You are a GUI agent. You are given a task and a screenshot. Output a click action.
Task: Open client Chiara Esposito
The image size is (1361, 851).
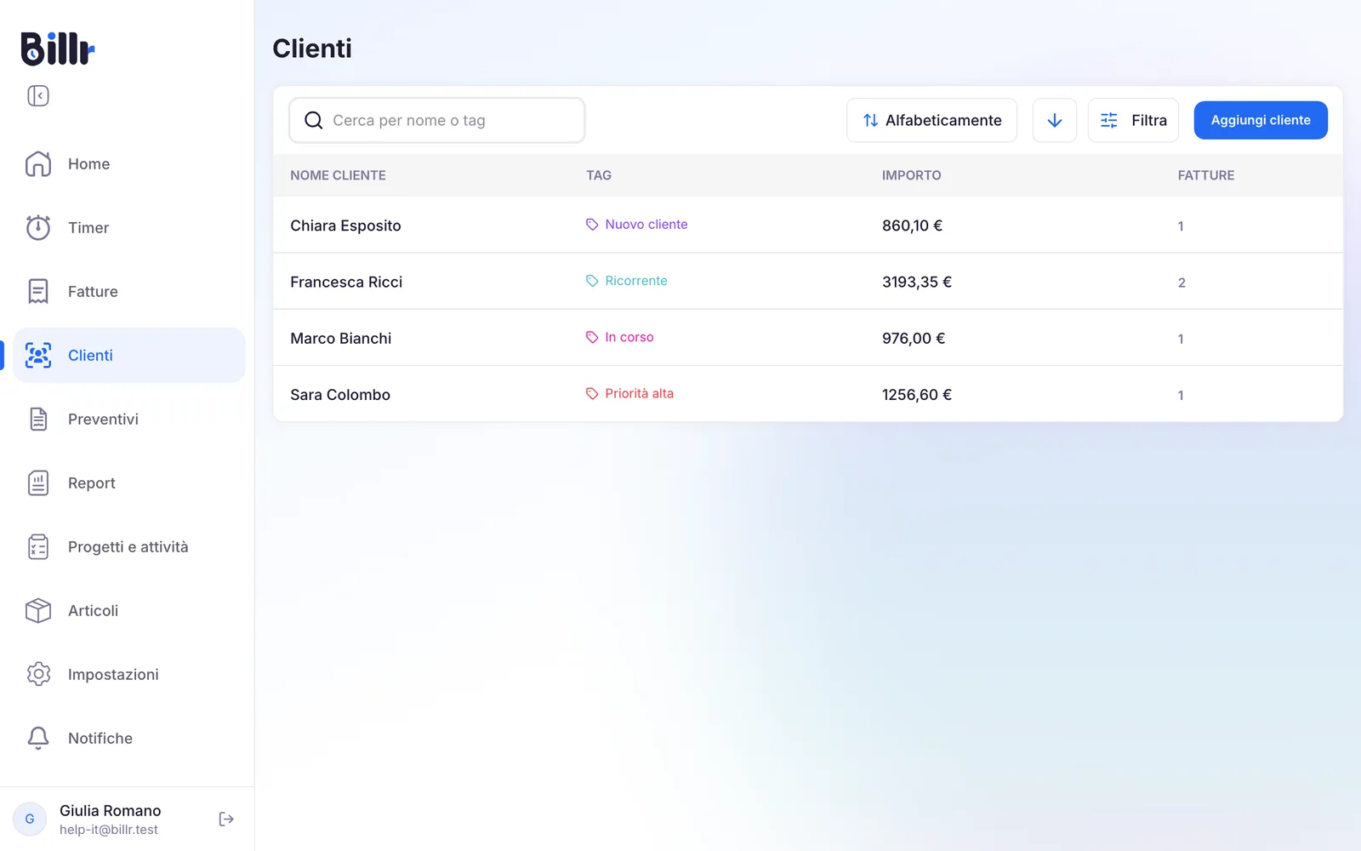pos(808,225)
